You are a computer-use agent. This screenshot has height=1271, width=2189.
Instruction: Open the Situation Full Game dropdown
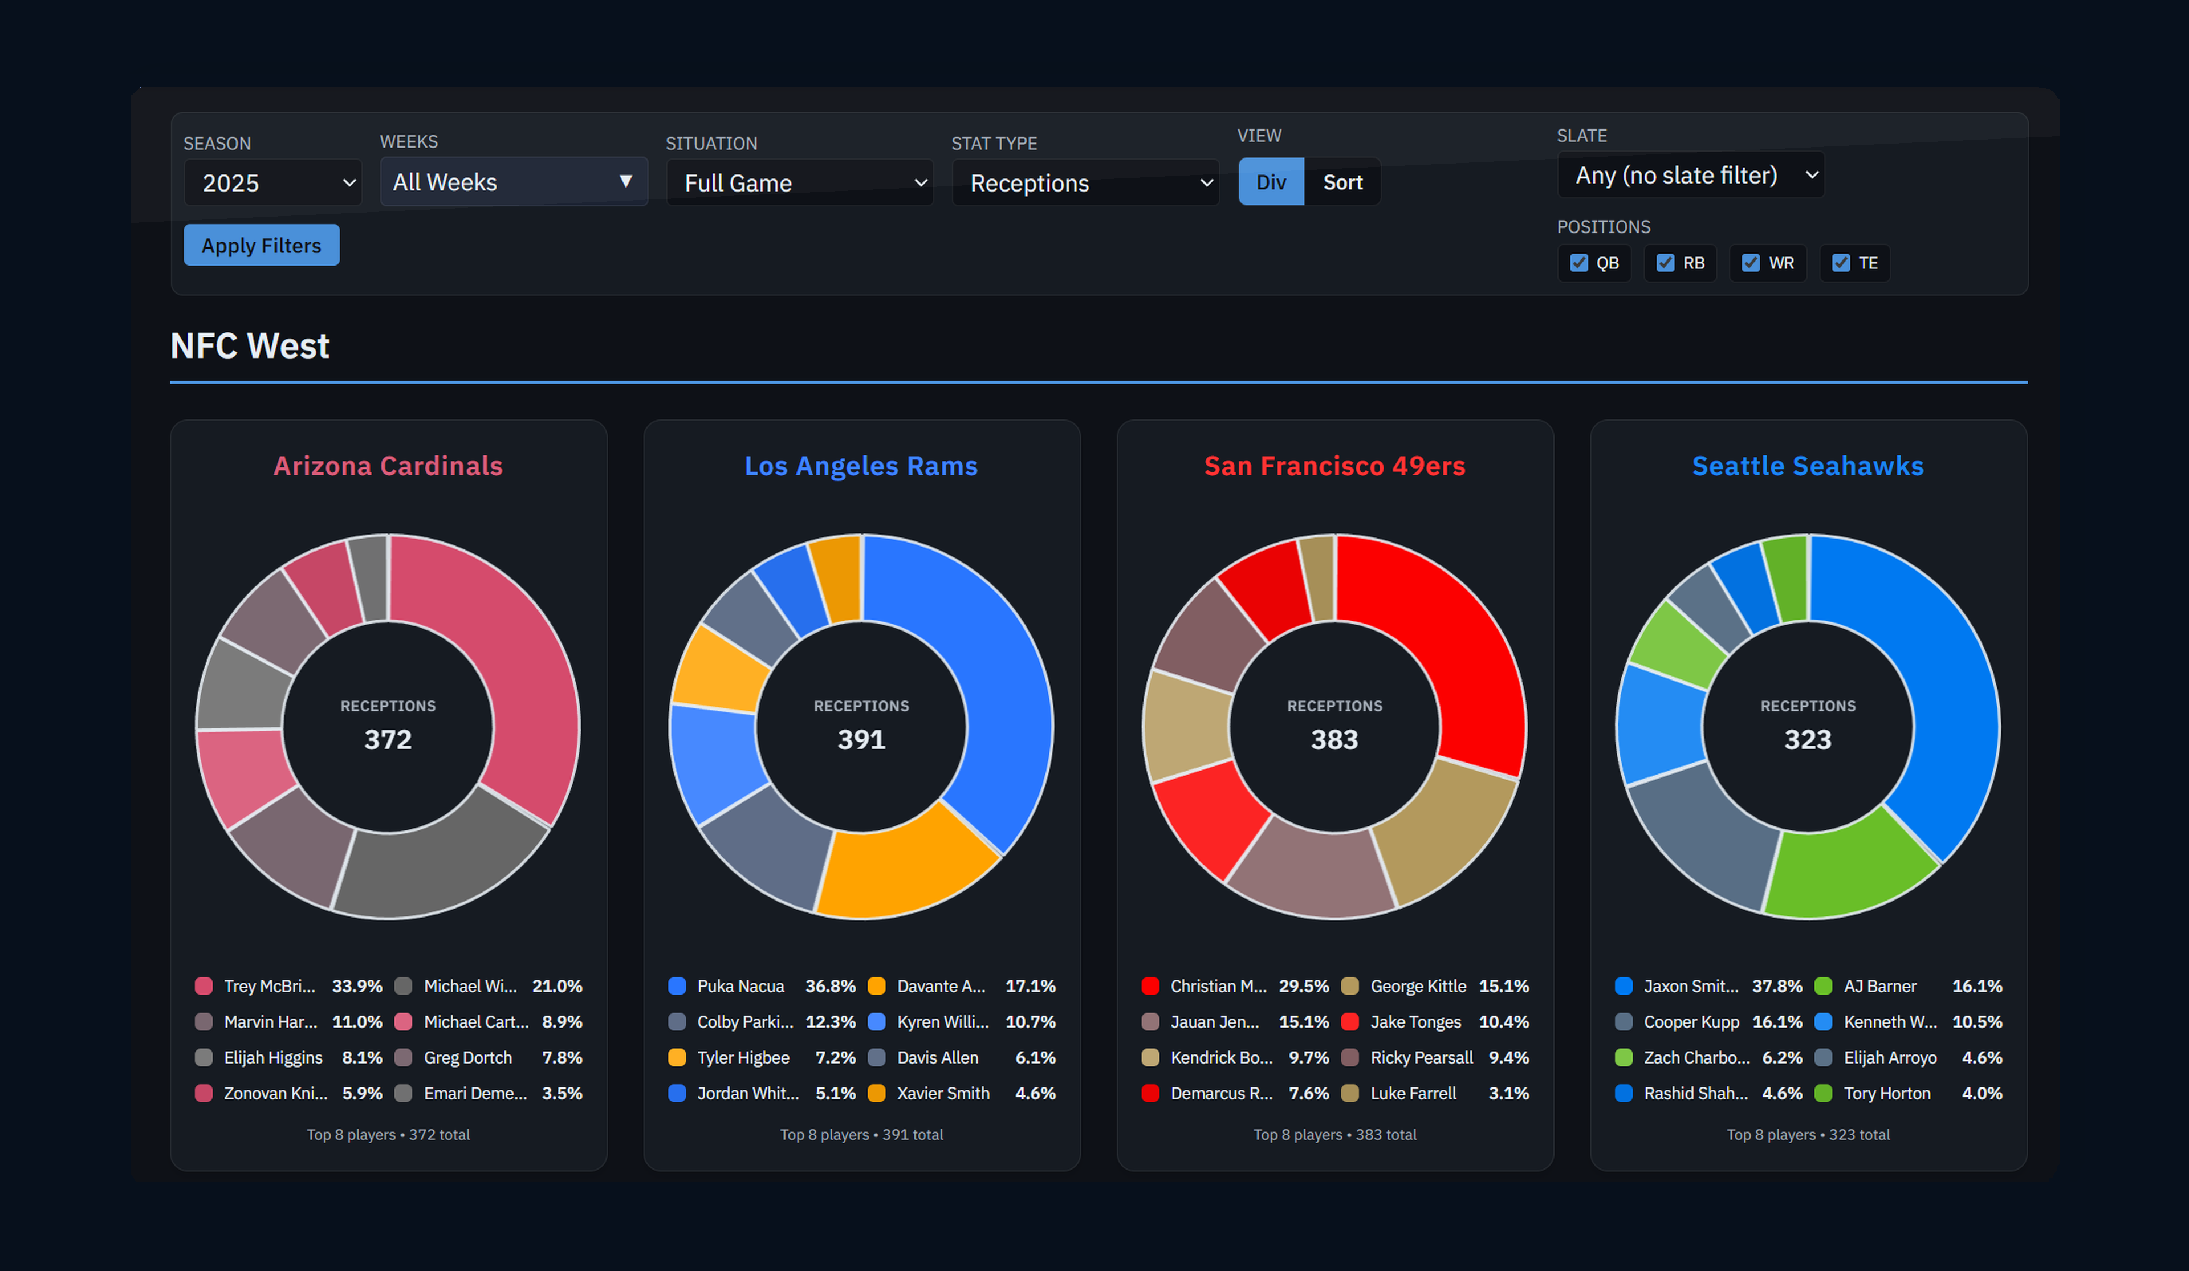[x=799, y=182]
